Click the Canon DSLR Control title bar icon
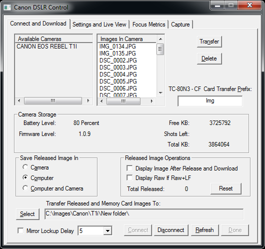Viewport: 265px width, 249px height. point(7,7)
